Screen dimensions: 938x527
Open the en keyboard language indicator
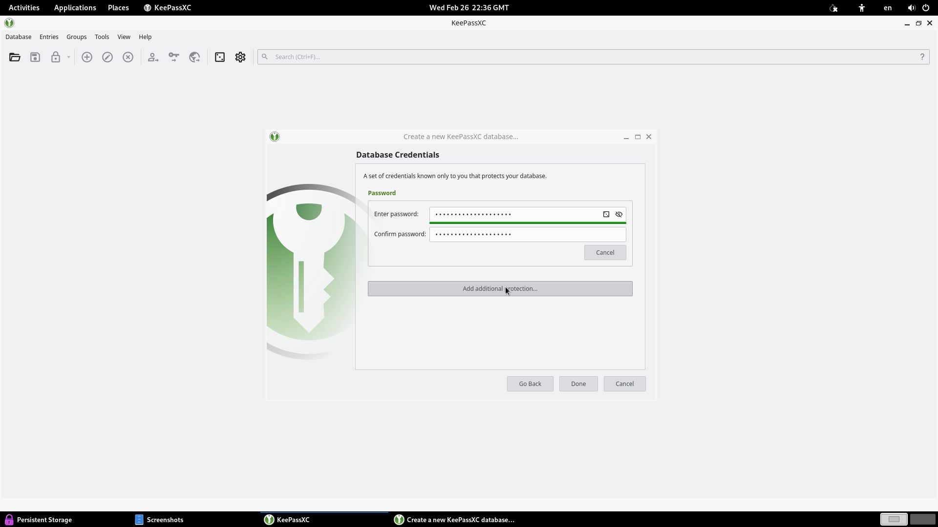tap(887, 8)
